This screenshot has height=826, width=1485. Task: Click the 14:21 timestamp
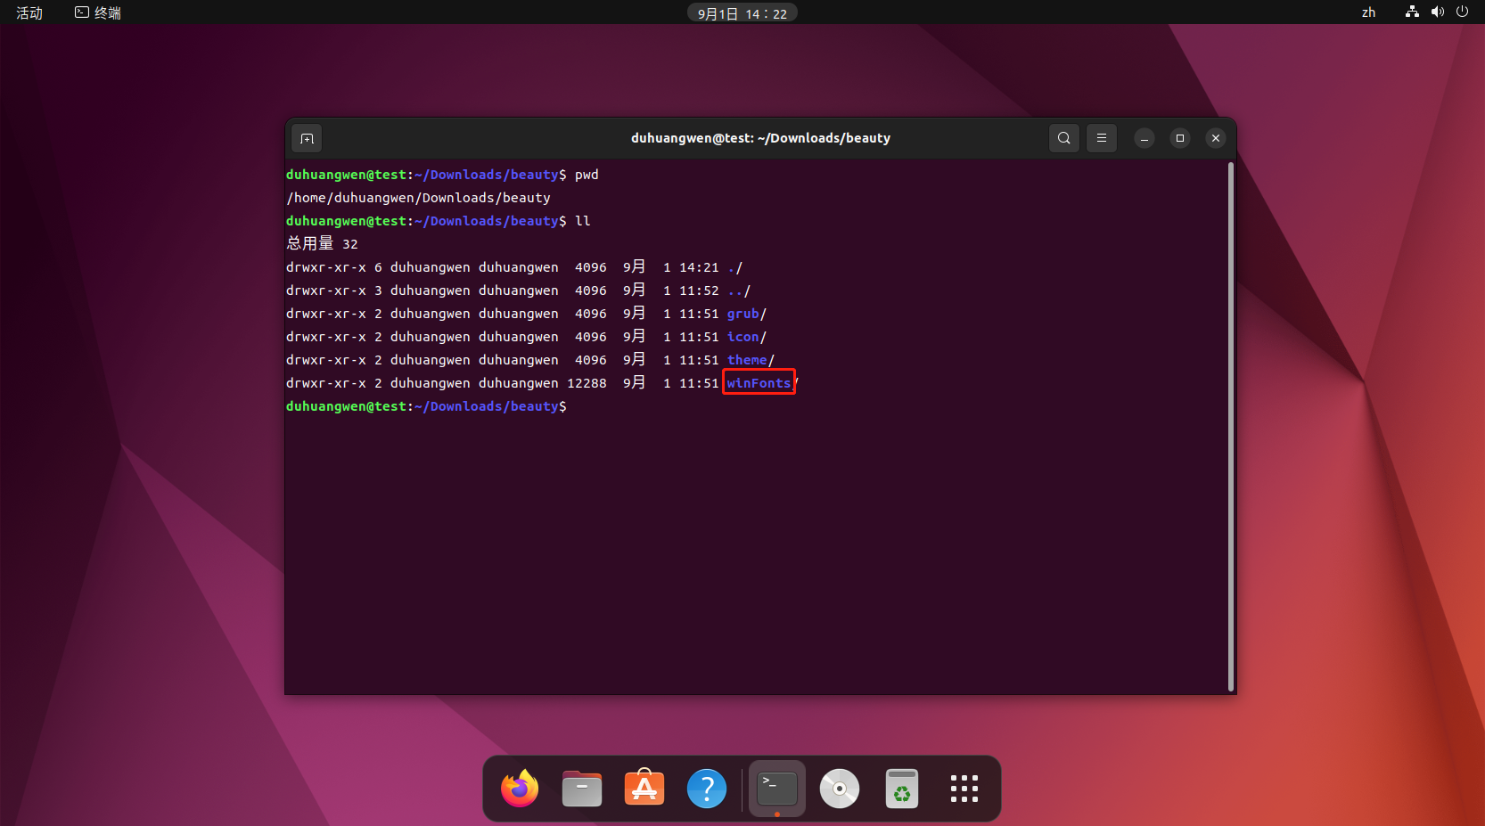[x=699, y=267]
